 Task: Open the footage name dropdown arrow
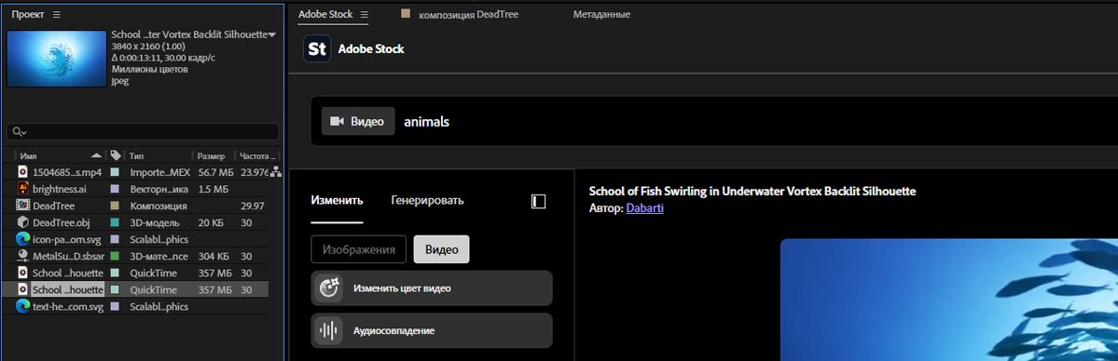coord(271,34)
